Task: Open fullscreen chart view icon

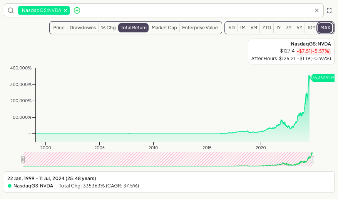Action: (x=329, y=10)
